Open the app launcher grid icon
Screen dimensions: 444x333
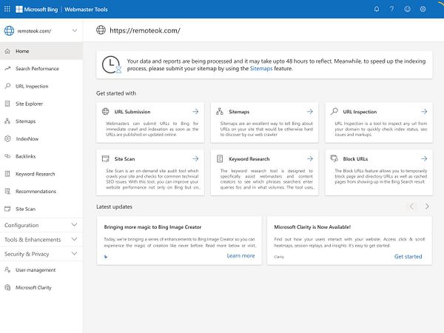pos(7,9)
